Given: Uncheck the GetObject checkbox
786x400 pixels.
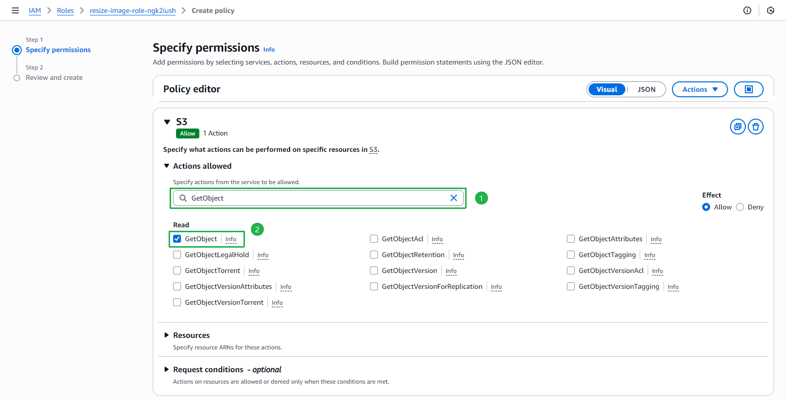Looking at the screenshot, I should 177,239.
